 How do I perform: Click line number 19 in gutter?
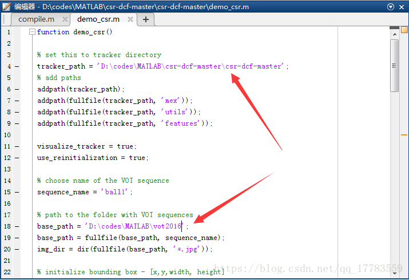coord(7,238)
